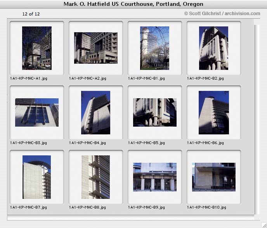The height and width of the screenshot is (228, 267).
Task: Select the file name 1A1-KP-MHC-B5.jpg
Action: pyautogui.click(x=146, y=143)
